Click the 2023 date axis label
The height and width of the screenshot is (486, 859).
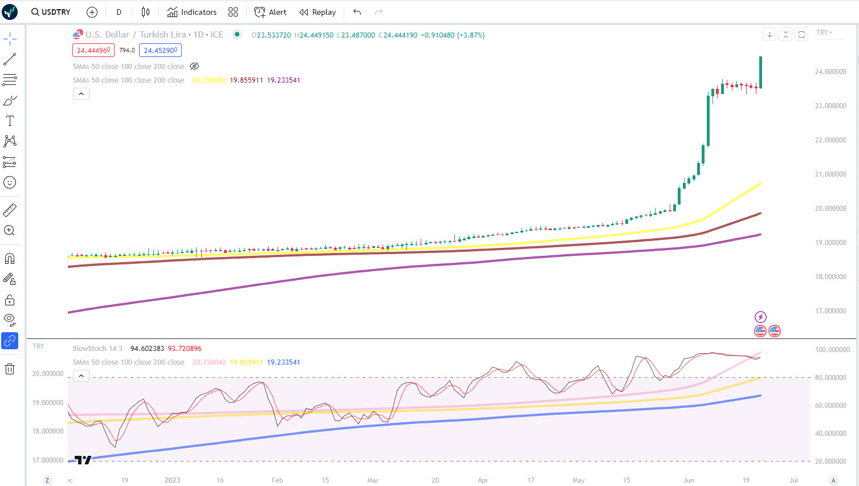point(172,480)
